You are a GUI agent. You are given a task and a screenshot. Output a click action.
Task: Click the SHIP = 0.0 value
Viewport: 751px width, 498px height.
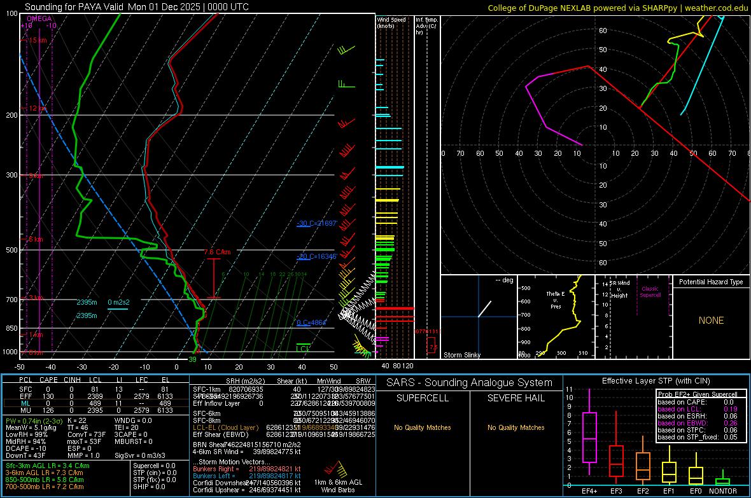pyautogui.click(x=149, y=487)
